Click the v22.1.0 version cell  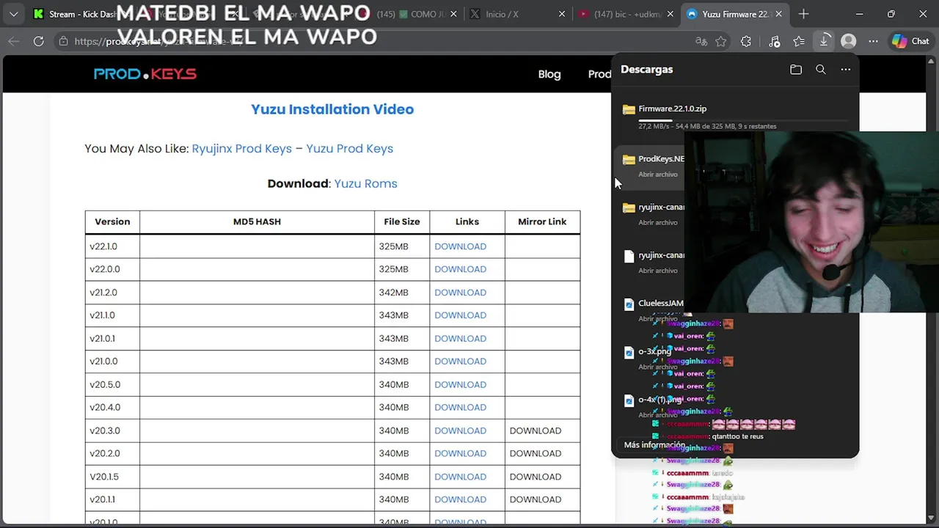pyautogui.click(x=112, y=246)
